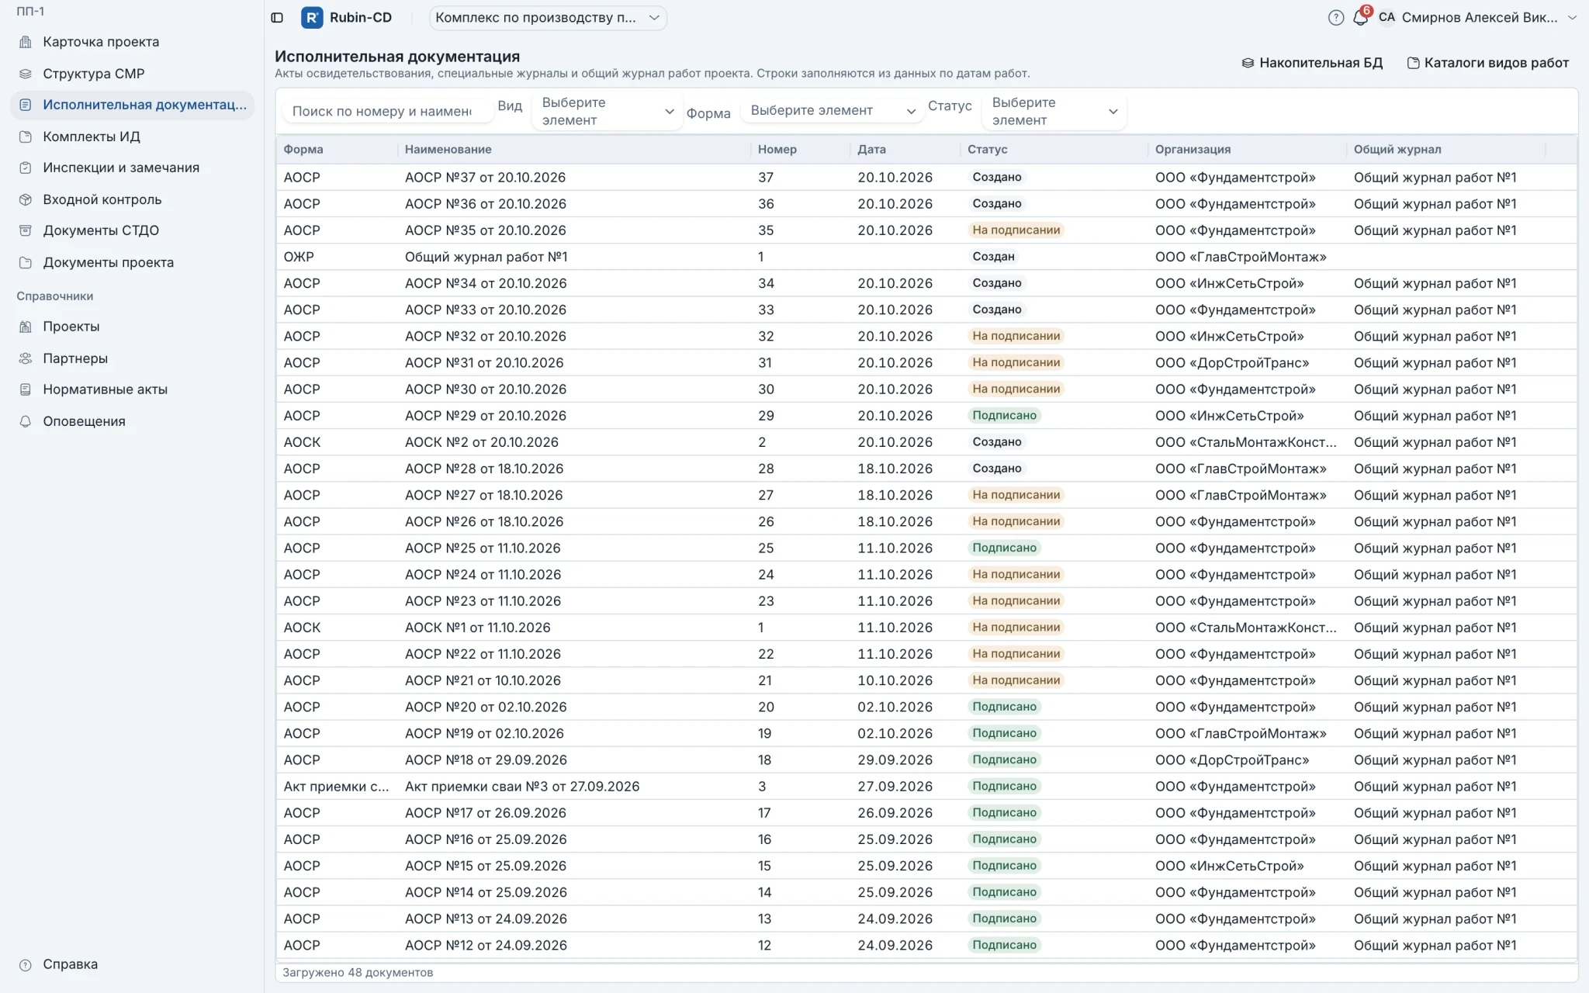Open the project selector dropdown
The width and height of the screenshot is (1589, 993).
(x=548, y=17)
